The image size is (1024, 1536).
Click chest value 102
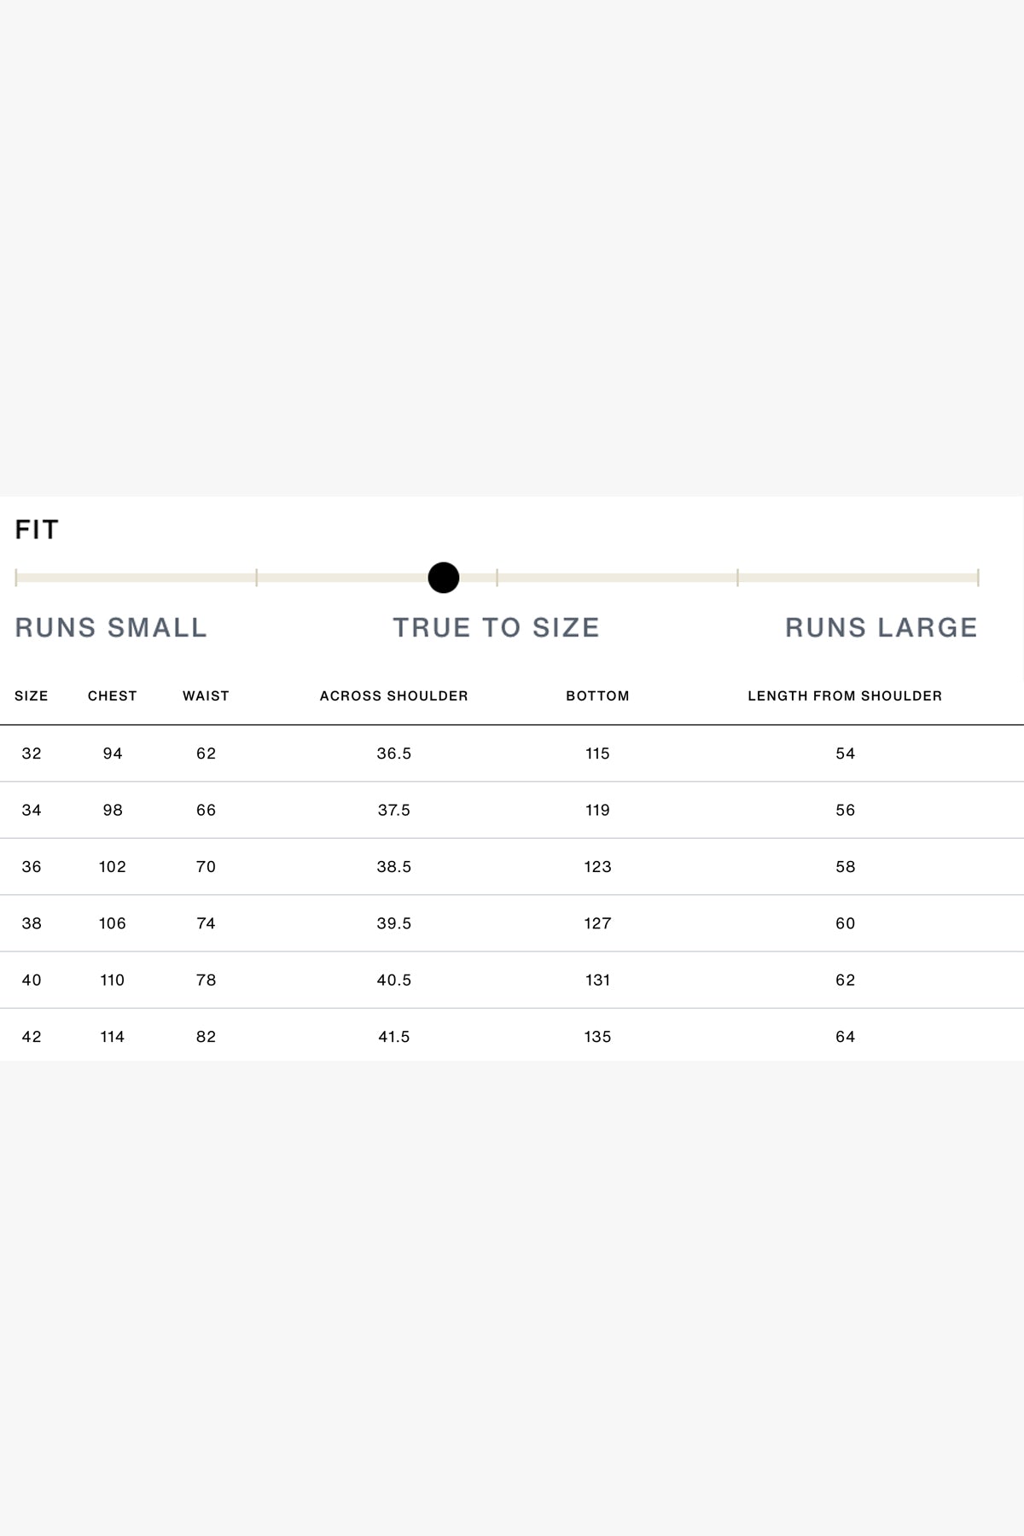(113, 867)
